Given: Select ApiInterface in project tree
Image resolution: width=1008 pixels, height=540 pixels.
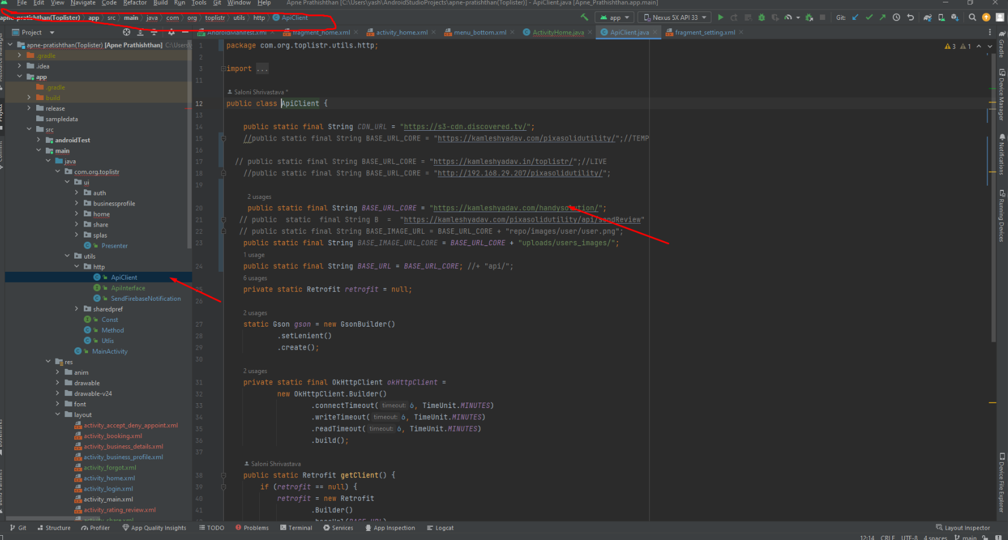Looking at the screenshot, I should (128, 288).
